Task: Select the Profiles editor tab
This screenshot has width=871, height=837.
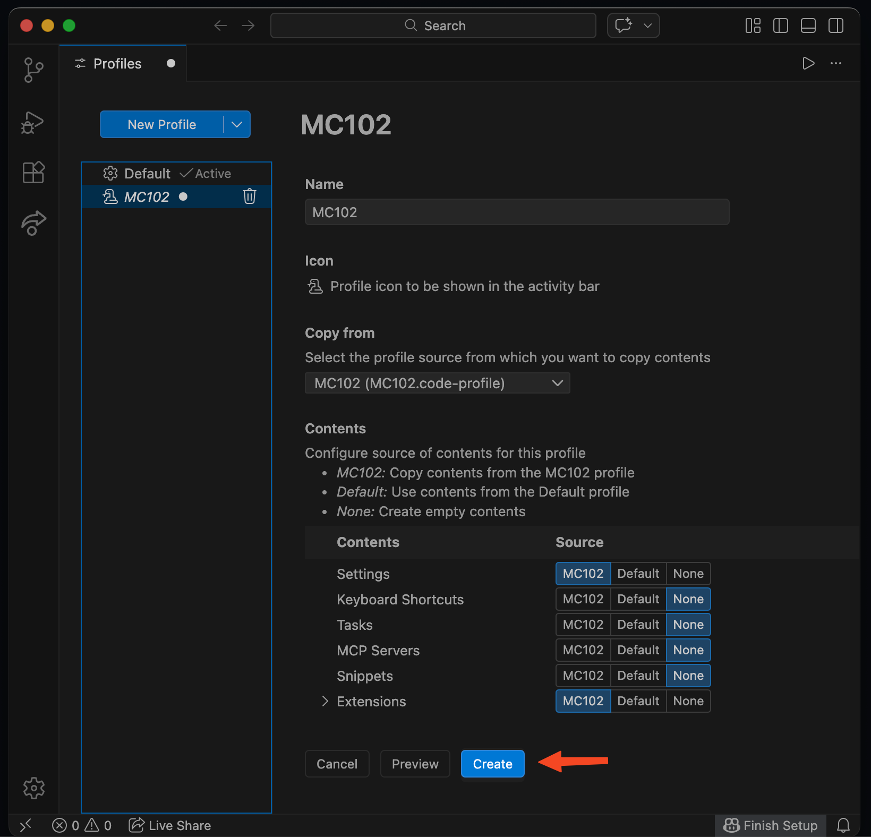Action: [117, 64]
